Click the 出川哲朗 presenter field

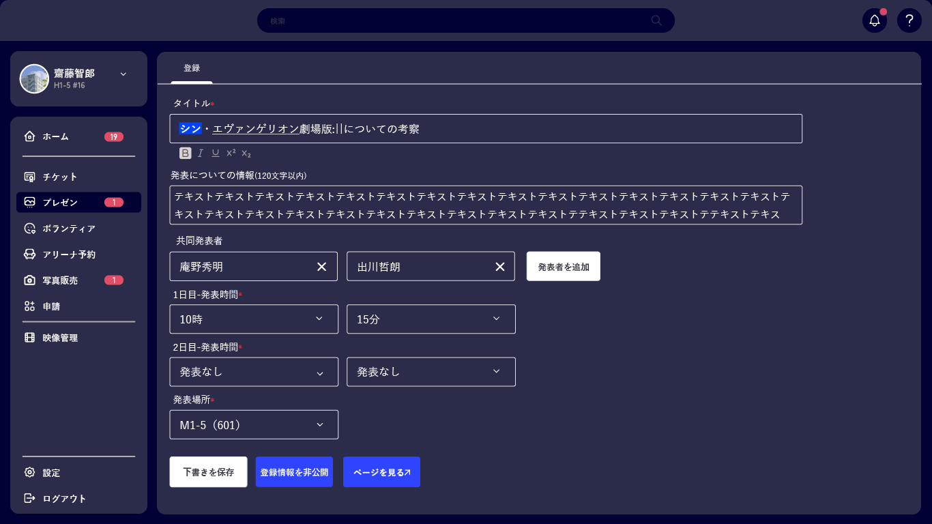(431, 266)
